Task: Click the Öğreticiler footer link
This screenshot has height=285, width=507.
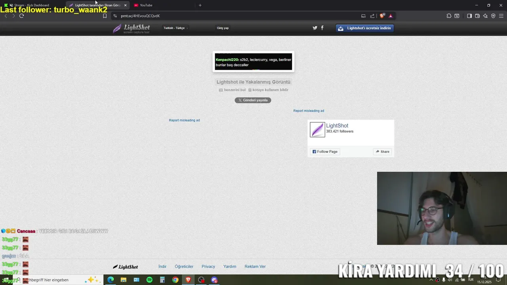Action: [184, 266]
